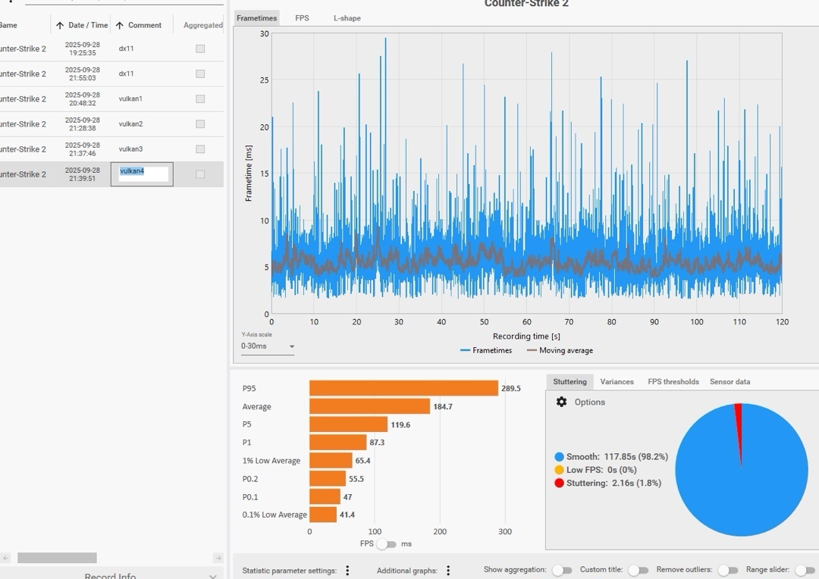This screenshot has width=819, height=579.
Task: Open the L-shape tab
Action: (x=347, y=17)
